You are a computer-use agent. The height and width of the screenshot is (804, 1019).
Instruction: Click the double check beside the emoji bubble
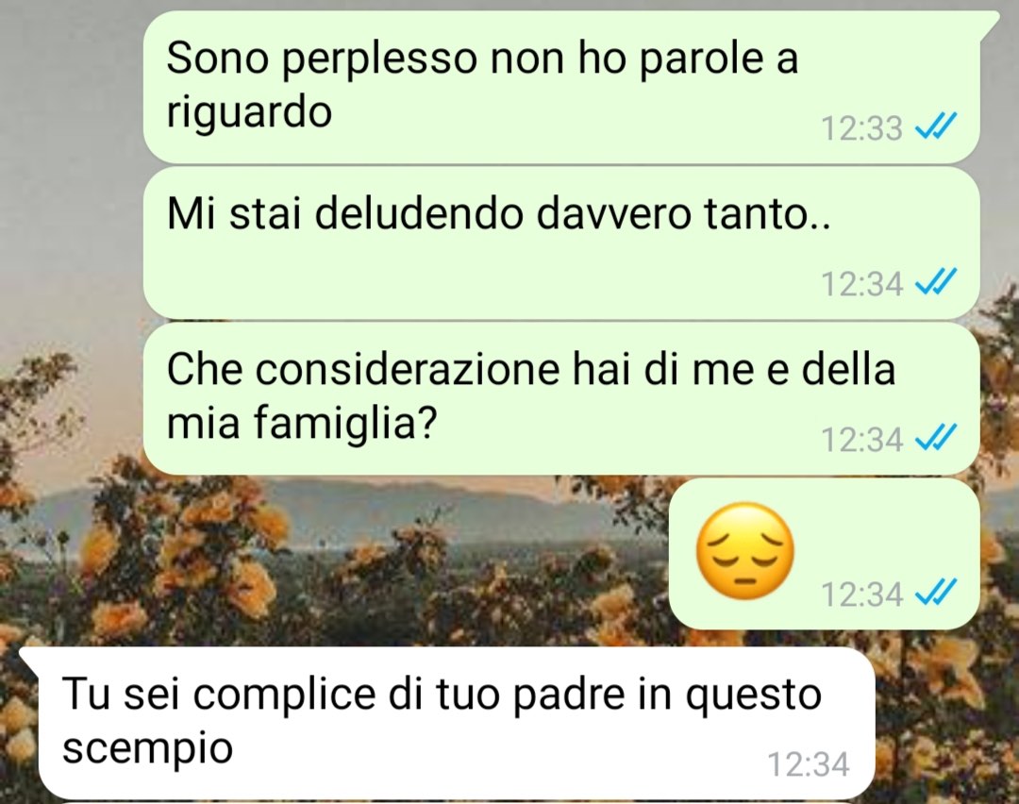tap(936, 594)
